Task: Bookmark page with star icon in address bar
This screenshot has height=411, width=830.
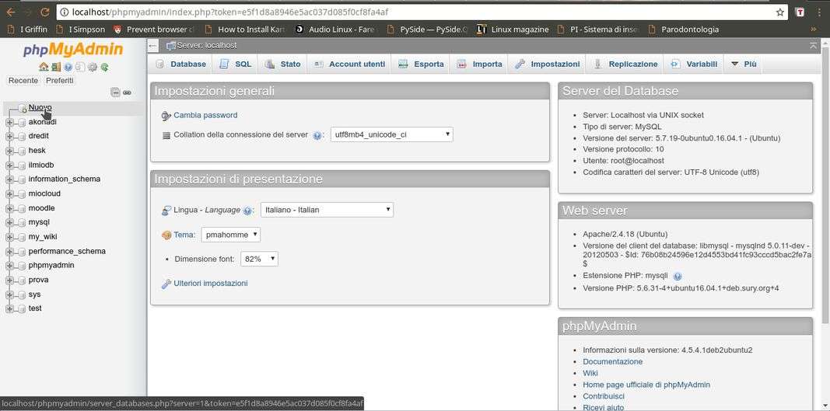Action: 779,12
